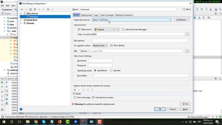Switch to Startup/Connection tab
This screenshot has width=222, height=125.
pyautogui.click(x=124, y=15)
